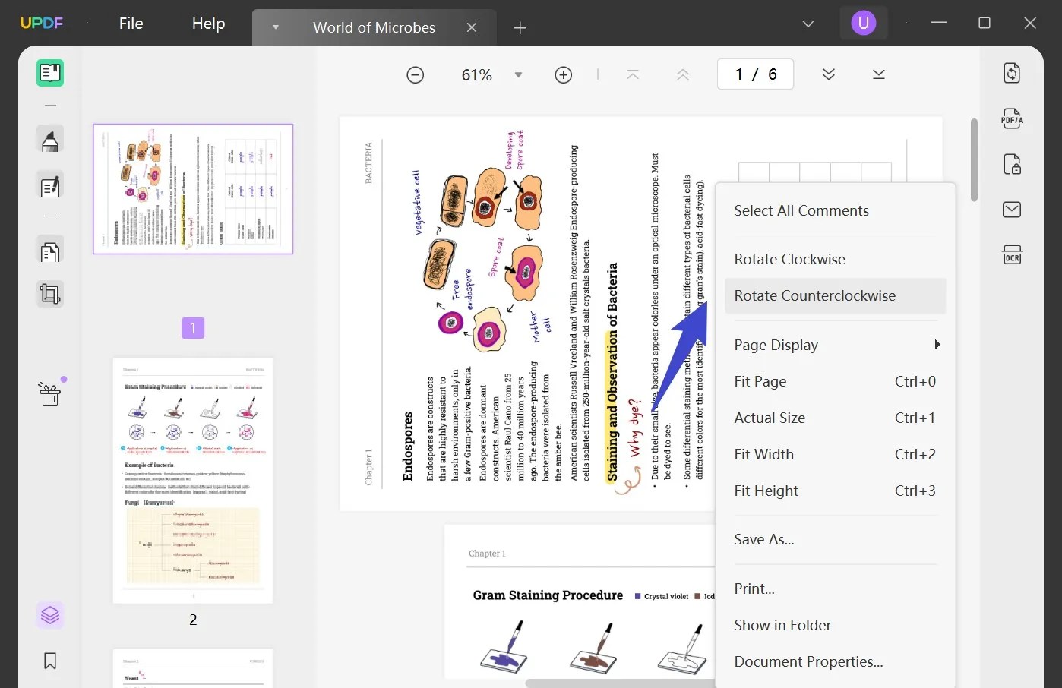Open the Reader mode panel

pos(49,73)
